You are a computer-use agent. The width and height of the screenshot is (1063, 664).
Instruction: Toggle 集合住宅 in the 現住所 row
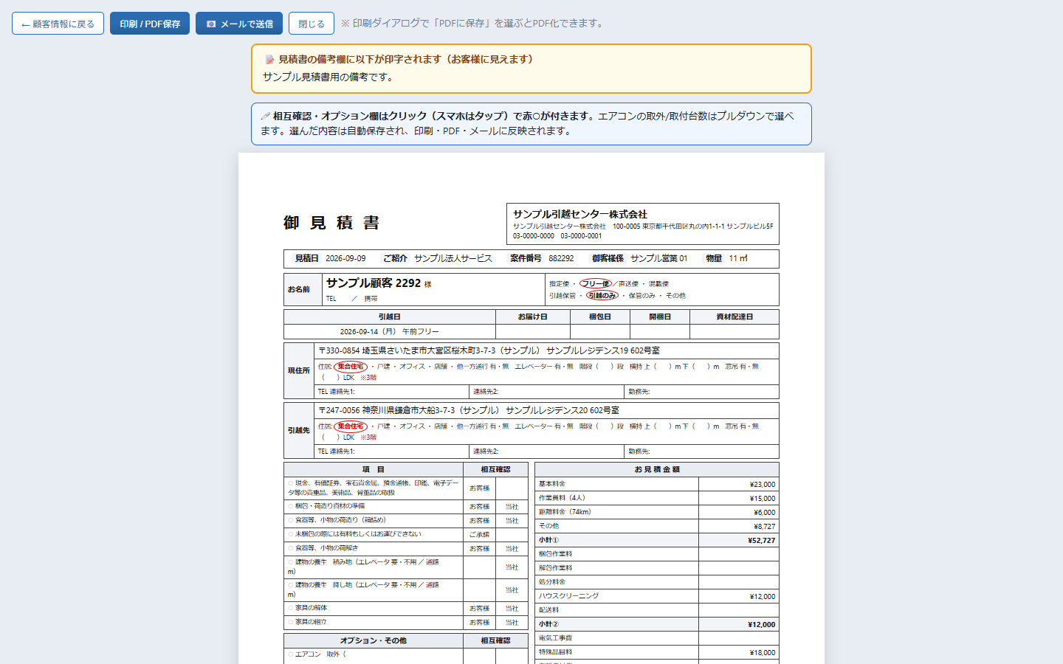tap(351, 366)
